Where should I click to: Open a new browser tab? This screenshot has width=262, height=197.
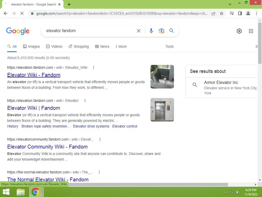[x=69, y=4]
